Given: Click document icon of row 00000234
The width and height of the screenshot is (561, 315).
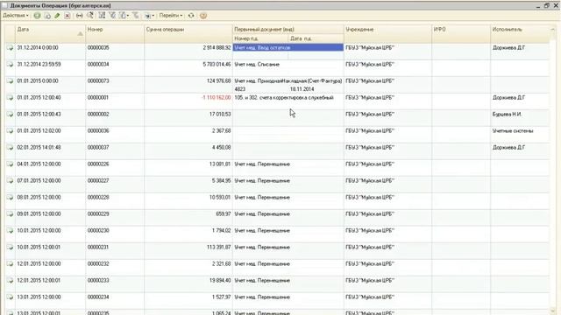Looking at the screenshot, I should (x=10, y=297).
